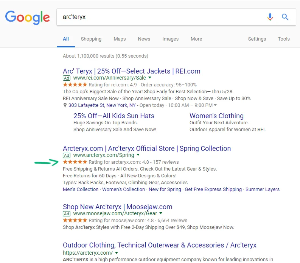300x263 pixels.
Task: Click the star rating for moosejaw.com
Action: (75, 220)
